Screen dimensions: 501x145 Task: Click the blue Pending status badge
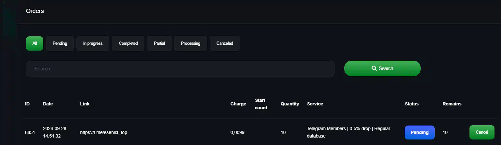coord(419,132)
